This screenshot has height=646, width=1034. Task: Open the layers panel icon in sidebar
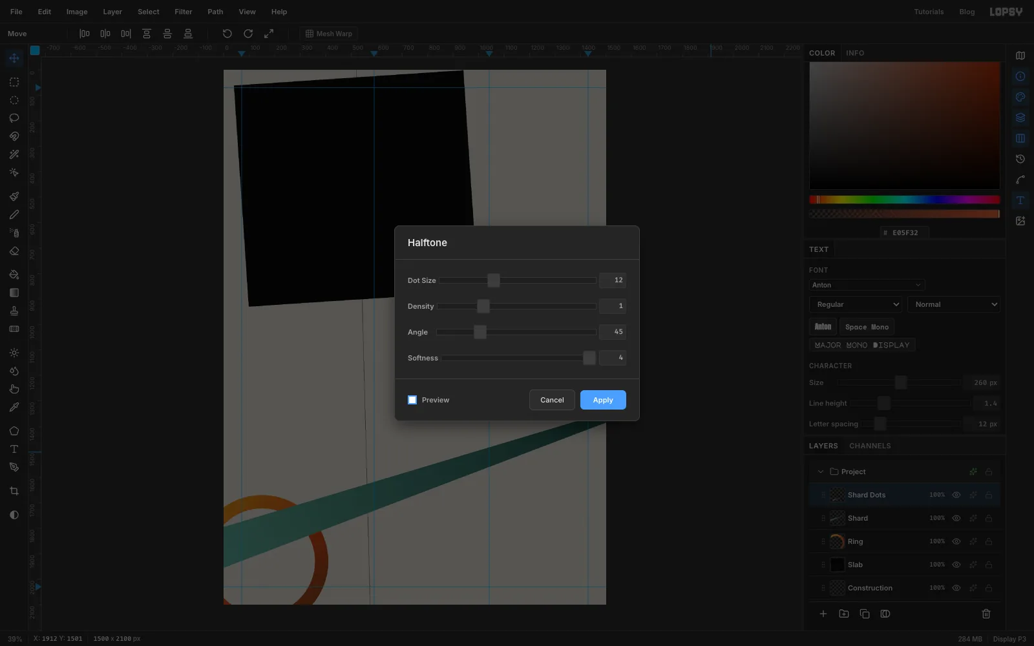click(x=1020, y=118)
